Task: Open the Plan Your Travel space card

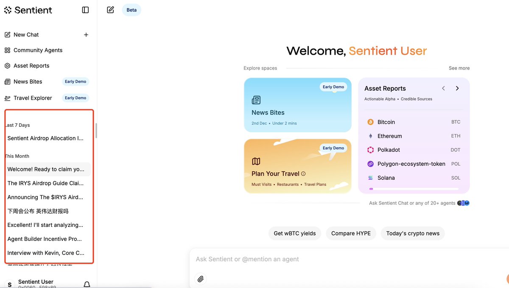Action: (298, 166)
